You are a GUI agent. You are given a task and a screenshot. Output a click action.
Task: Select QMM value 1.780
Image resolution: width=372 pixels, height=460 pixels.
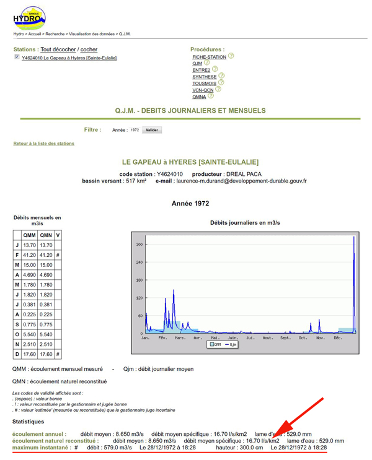click(x=29, y=285)
